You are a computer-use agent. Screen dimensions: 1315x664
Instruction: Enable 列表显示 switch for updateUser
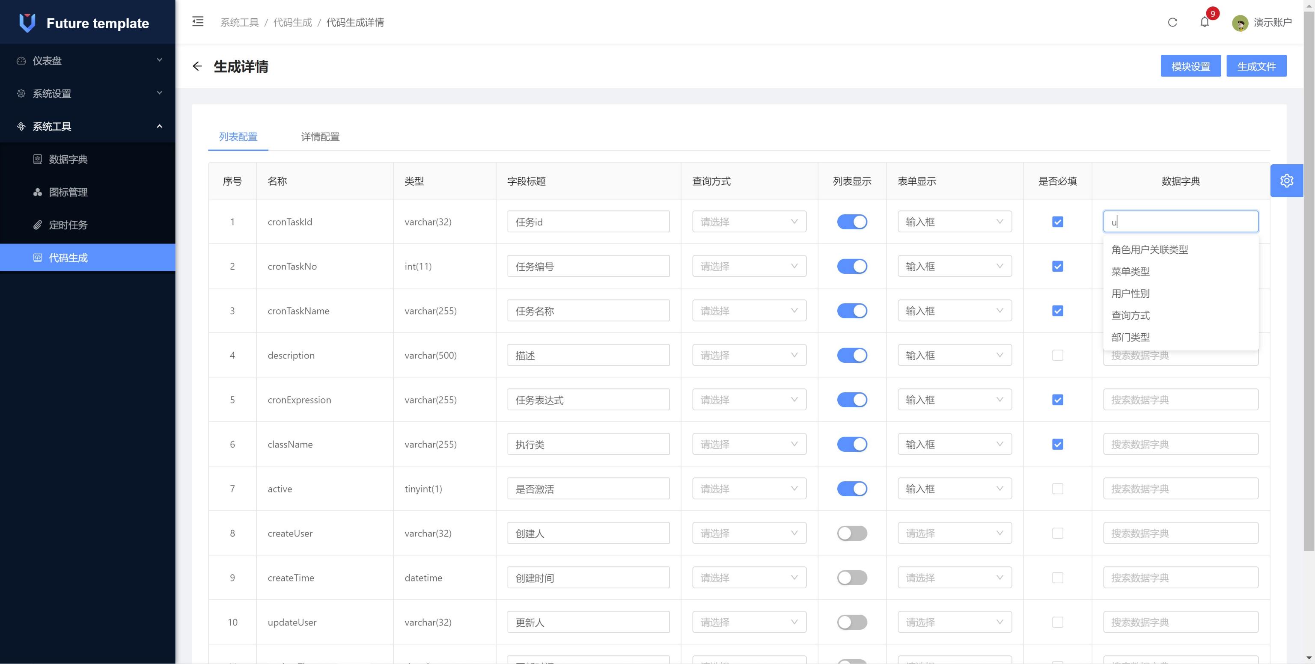(852, 622)
